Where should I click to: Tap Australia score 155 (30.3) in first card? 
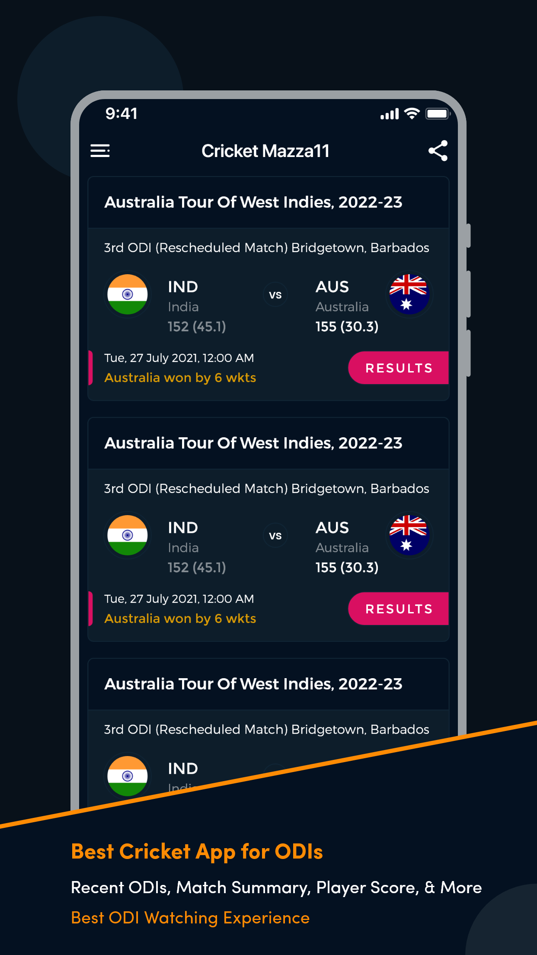(347, 327)
